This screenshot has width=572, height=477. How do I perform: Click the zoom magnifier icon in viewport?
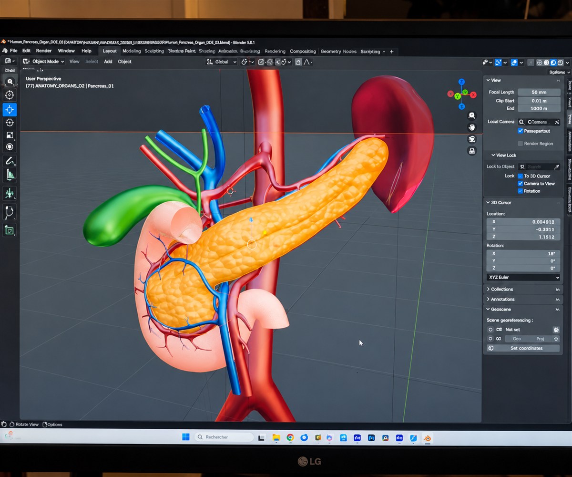472,115
